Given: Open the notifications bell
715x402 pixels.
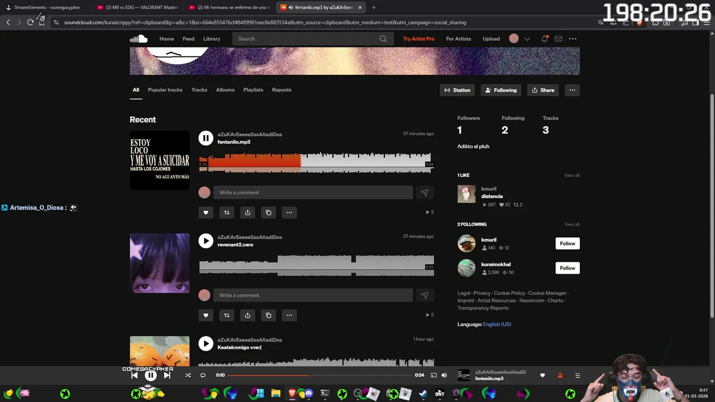Looking at the screenshot, I should pyautogui.click(x=544, y=39).
